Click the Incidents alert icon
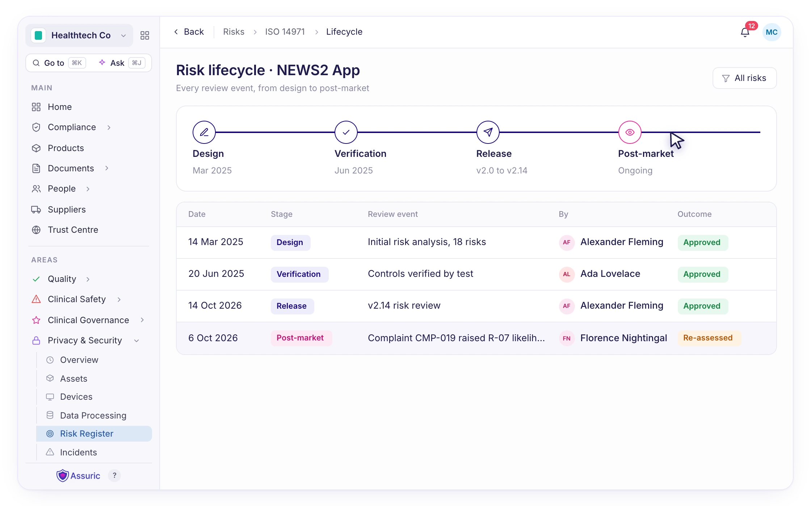The image size is (811, 506). (x=50, y=452)
